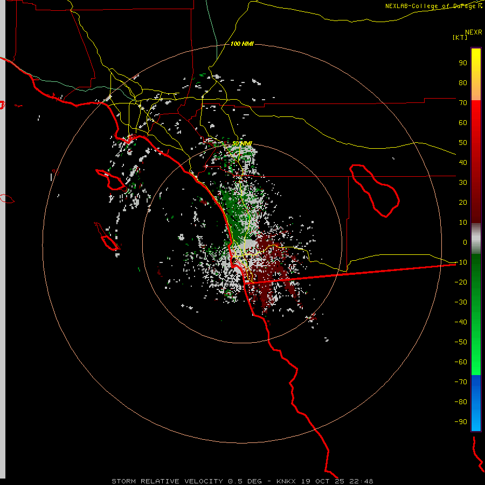Click the -80 knot scale label
The height and width of the screenshot is (485, 485).
point(461,402)
